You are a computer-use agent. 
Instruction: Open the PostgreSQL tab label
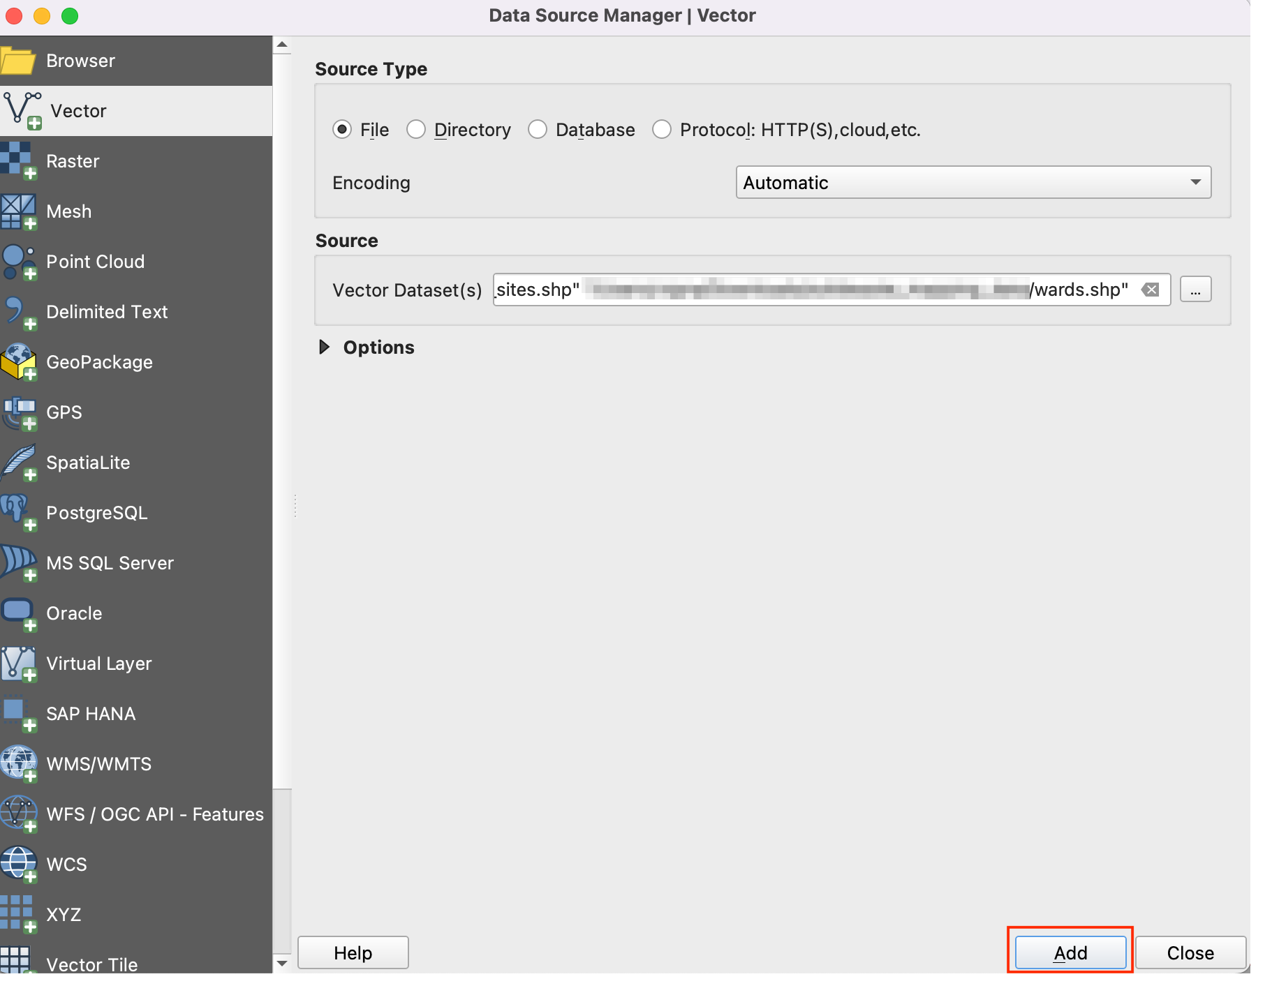point(97,513)
